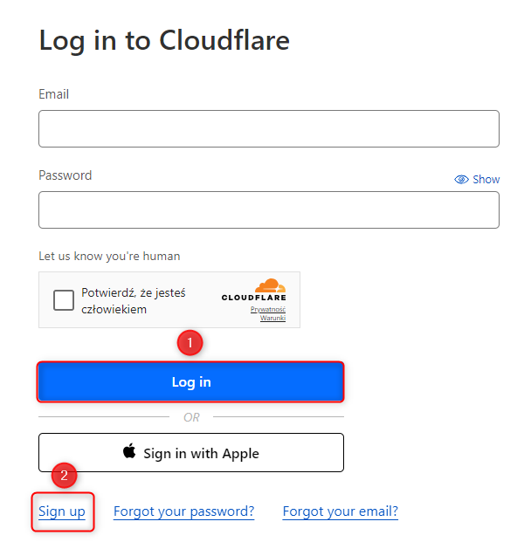Click the Log in to Cloudflare heading

(x=164, y=41)
